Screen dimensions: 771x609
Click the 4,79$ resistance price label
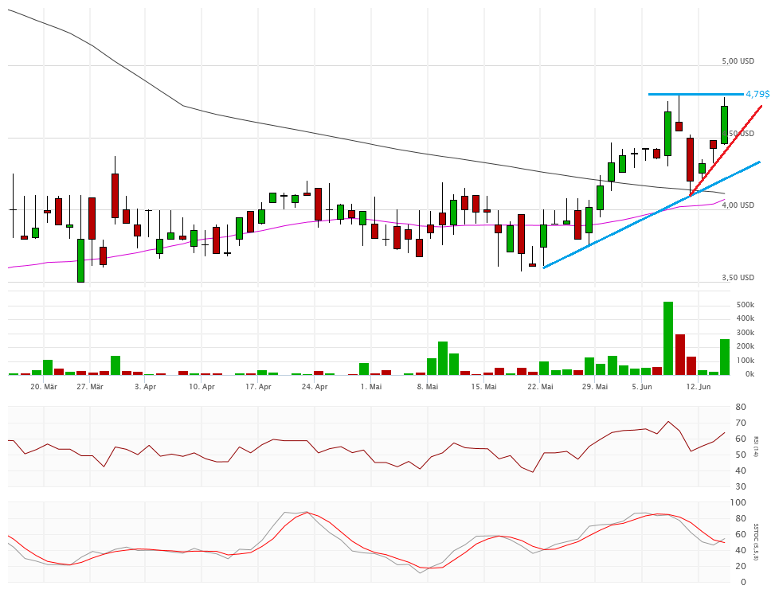[757, 94]
